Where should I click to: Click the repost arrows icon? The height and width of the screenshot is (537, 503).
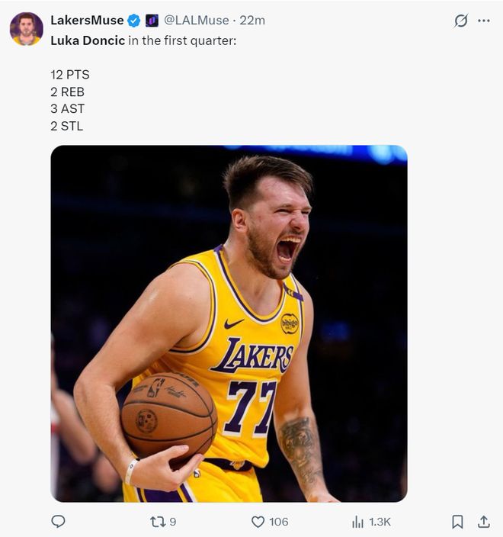click(158, 522)
